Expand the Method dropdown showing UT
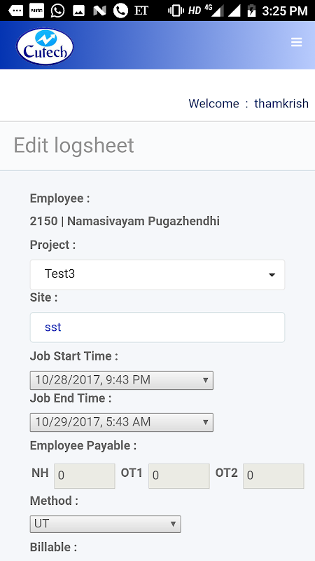The height and width of the screenshot is (561, 315). click(106, 524)
